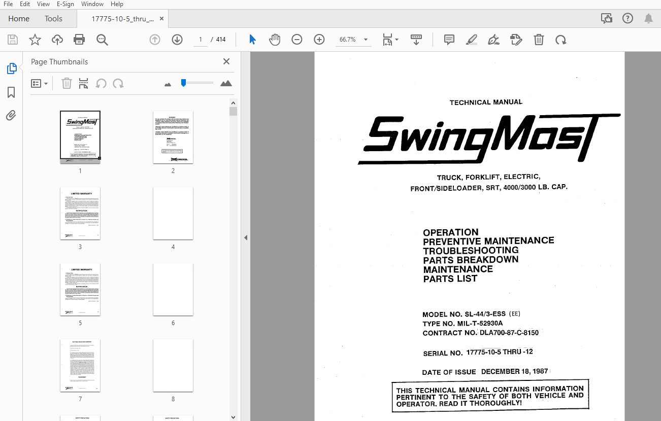Open the Help menu
This screenshot has height=421, width=661.
(117, 4)
